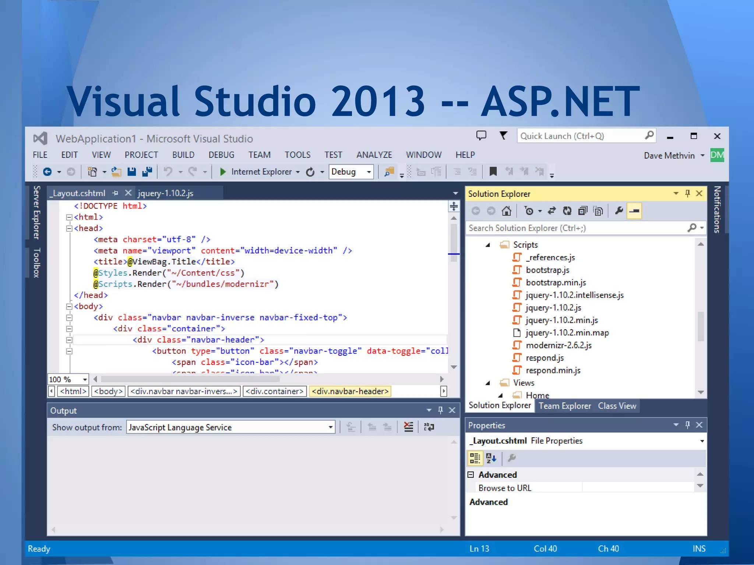
Task: Switch to Class View tab
Action: coord(617,406)
